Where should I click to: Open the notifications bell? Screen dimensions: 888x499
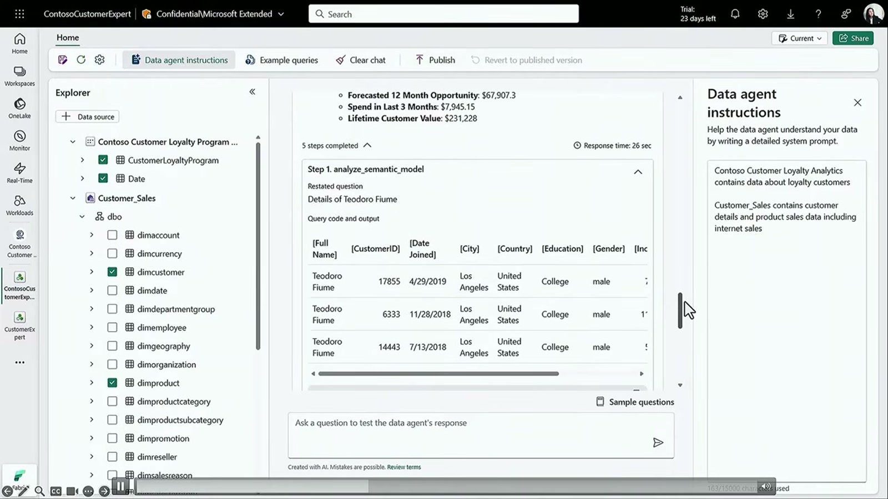(735, 14)
